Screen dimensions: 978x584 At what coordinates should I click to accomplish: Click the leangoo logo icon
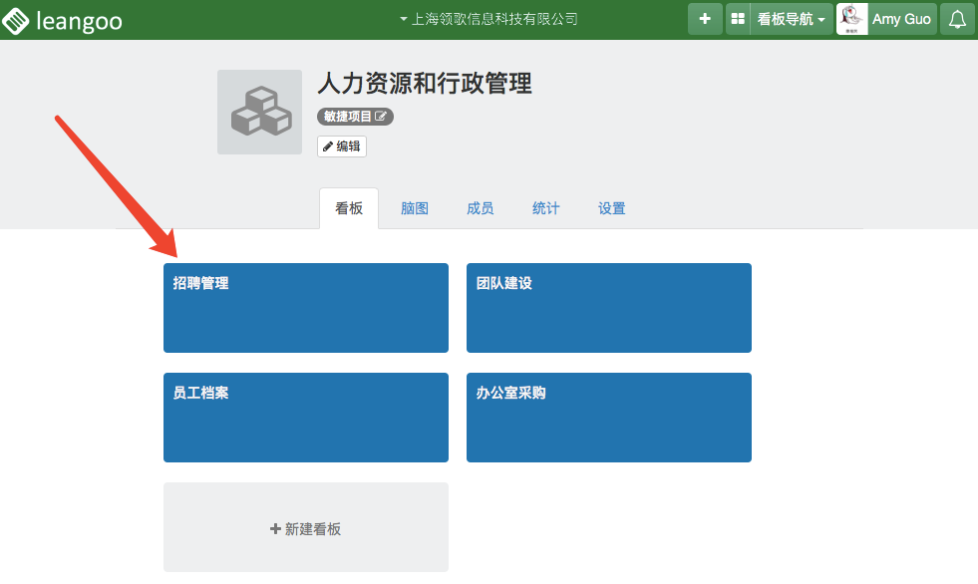click(17, 19)
